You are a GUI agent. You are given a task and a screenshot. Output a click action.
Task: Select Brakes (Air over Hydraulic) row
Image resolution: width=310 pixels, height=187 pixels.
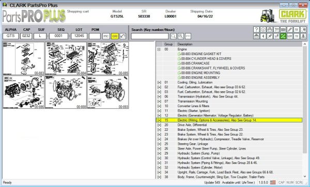click(229, 139)
